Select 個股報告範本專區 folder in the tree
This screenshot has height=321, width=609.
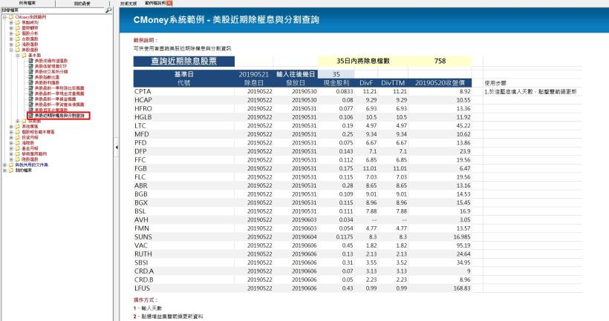click(38, 132)
